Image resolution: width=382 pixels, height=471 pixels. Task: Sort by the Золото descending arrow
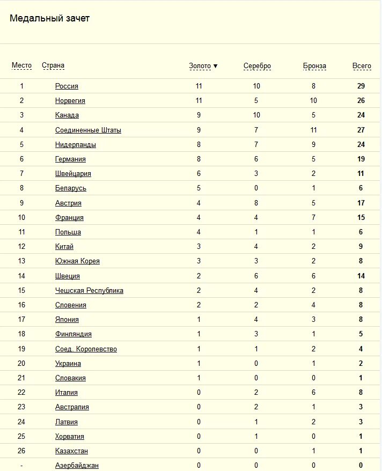coord(215,66)
